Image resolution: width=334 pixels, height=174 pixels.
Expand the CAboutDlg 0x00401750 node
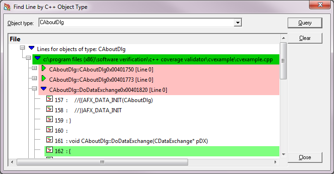pos(34,68)
